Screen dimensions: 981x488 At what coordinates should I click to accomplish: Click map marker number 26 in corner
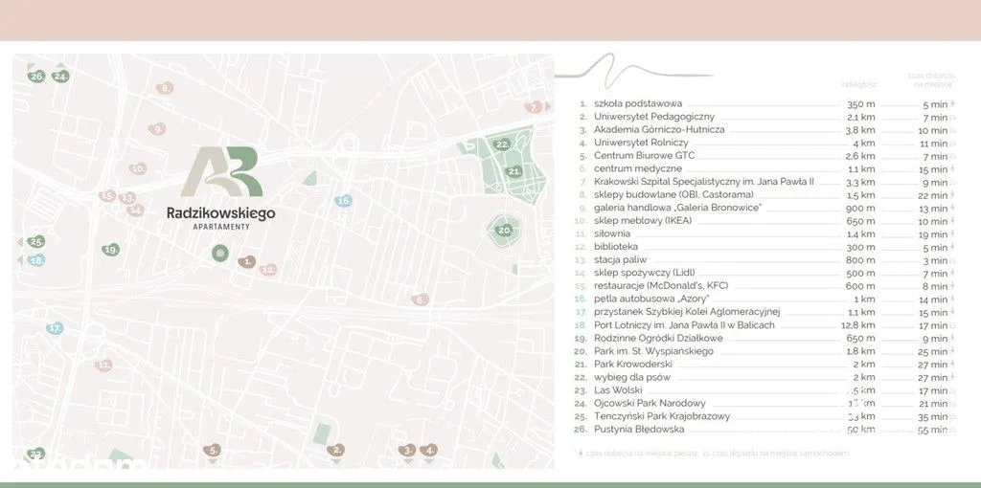tap(37, 76)
